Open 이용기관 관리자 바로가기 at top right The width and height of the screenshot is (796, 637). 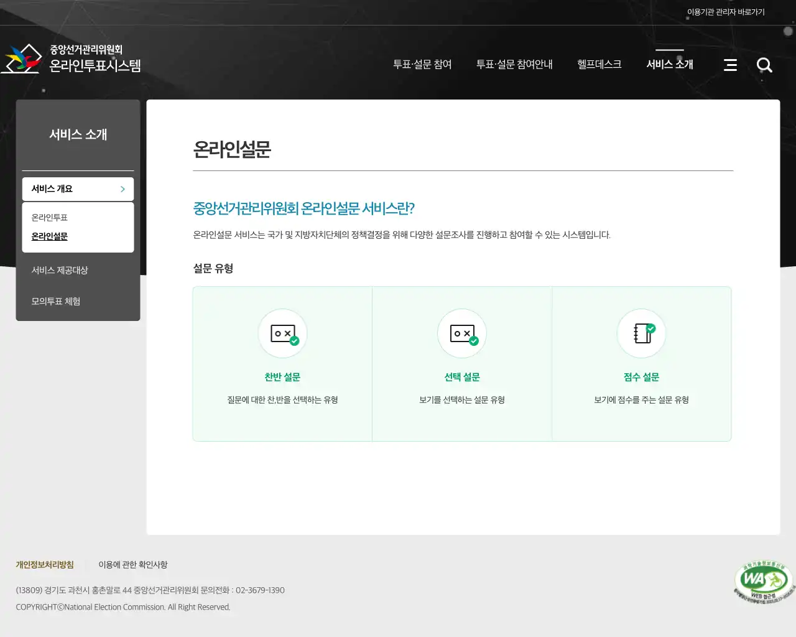point(726,11)
